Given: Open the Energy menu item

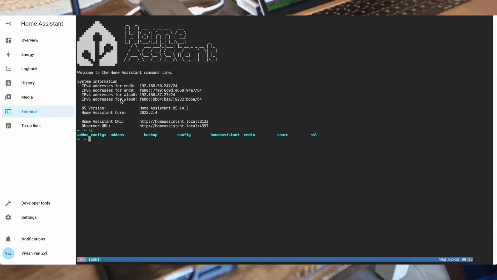Looking at the screenshot, I should coord(38,54).
